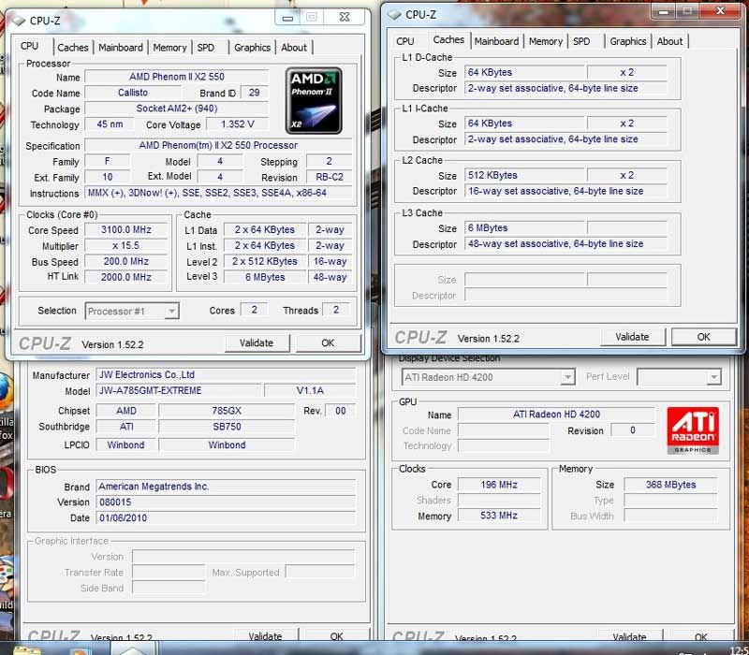Click the CPU-Z title icon in the processor window

pyautogui.click(x=19, y=21)
